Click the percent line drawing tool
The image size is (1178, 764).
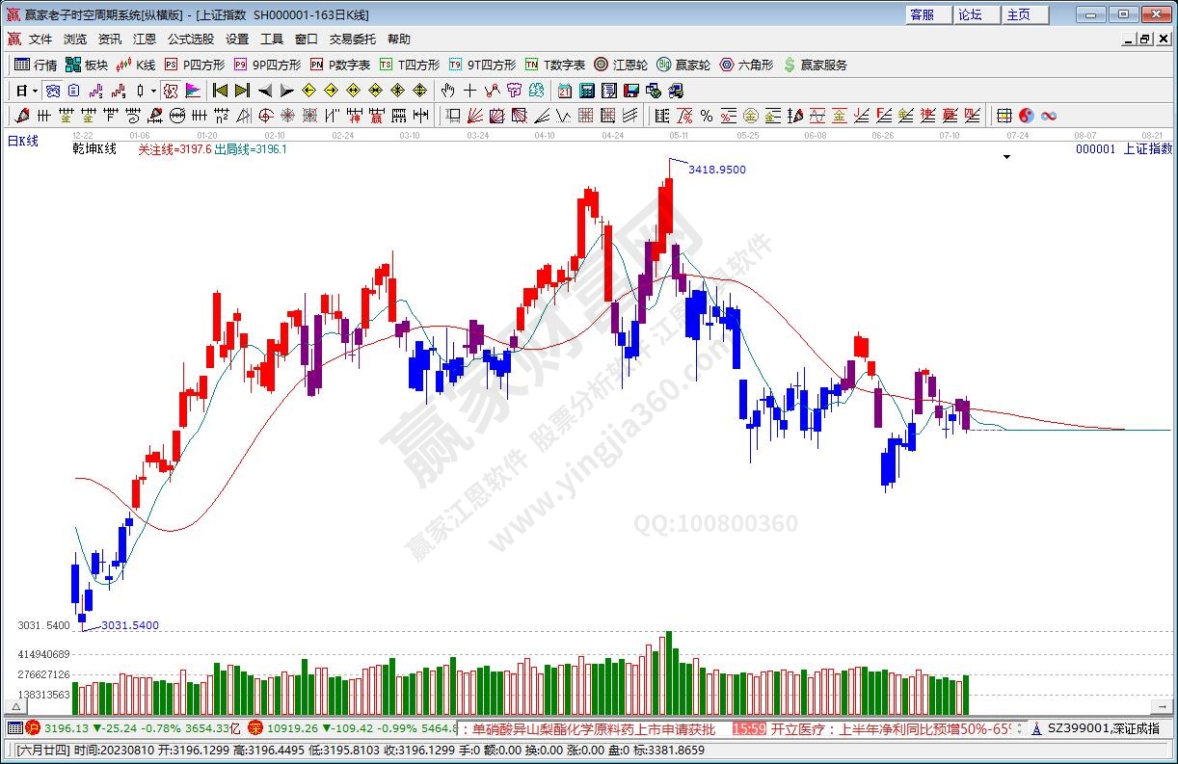[x=706, y=116]
